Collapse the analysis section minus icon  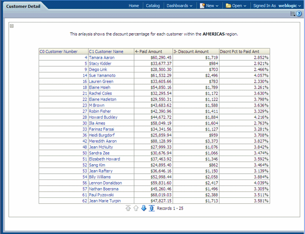coord(12,26)
